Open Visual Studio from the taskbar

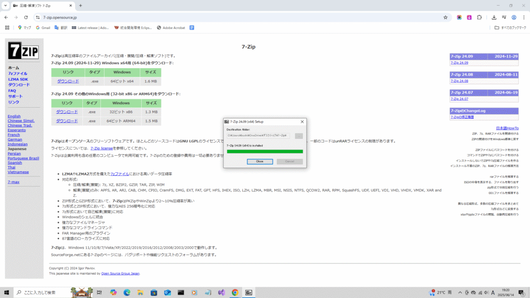[222, 293]
